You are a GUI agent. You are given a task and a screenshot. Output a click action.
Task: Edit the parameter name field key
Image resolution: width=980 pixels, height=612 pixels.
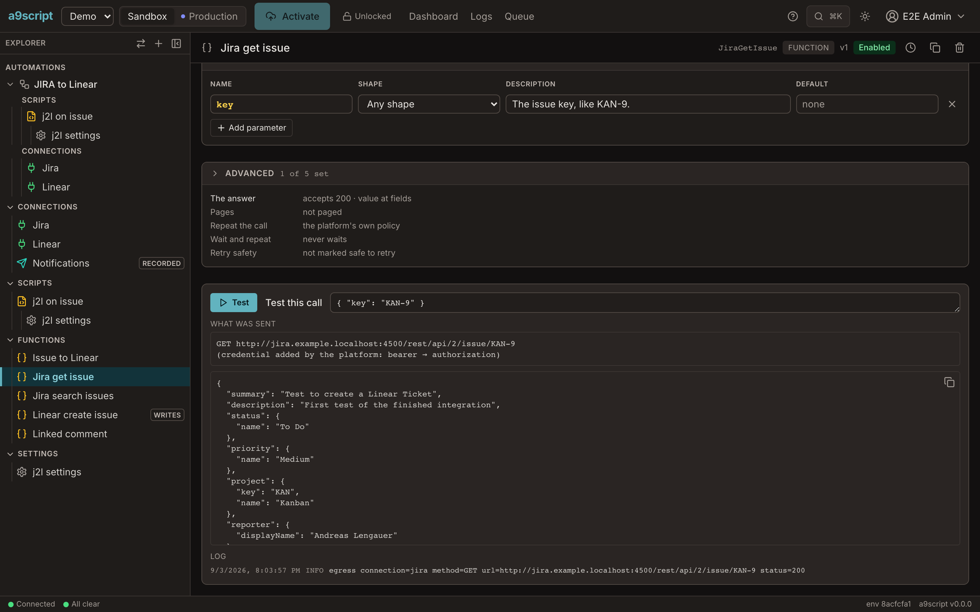(281, 104)
